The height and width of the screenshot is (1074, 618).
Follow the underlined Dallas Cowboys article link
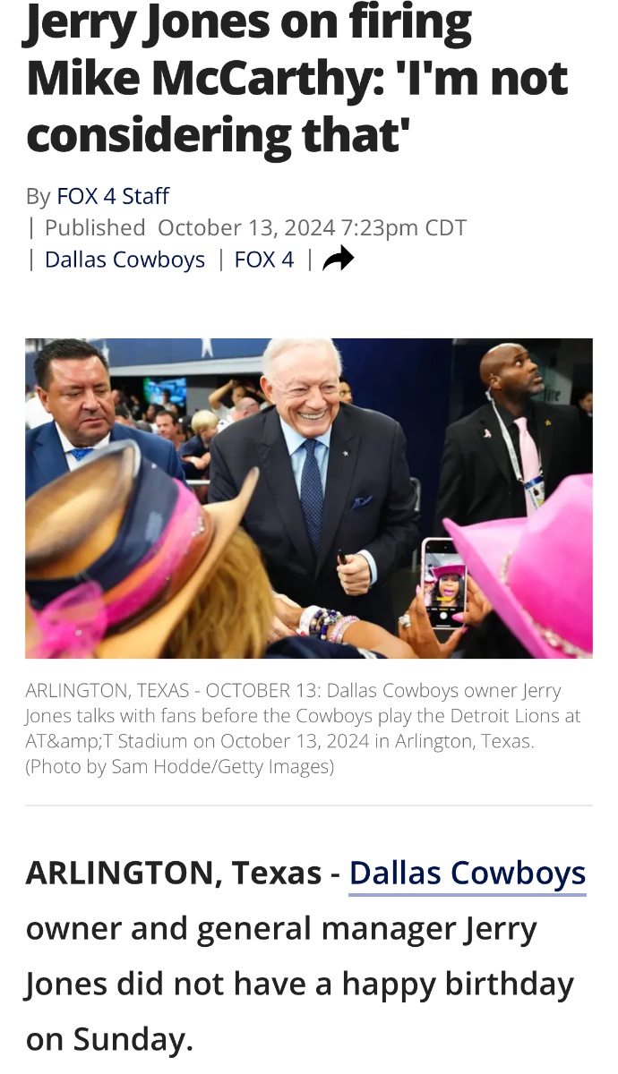pos(468,873)
